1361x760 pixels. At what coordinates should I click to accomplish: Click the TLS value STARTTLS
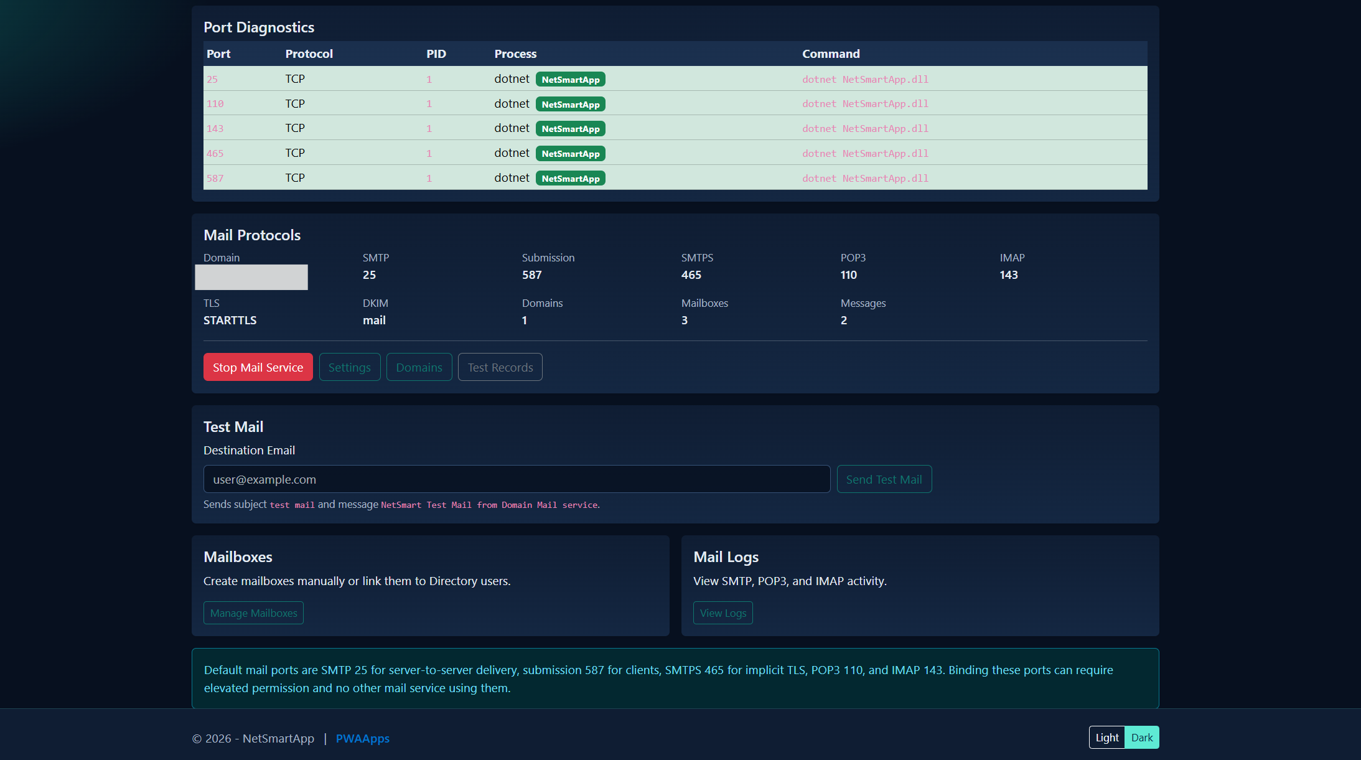click(x=230, y=321)
